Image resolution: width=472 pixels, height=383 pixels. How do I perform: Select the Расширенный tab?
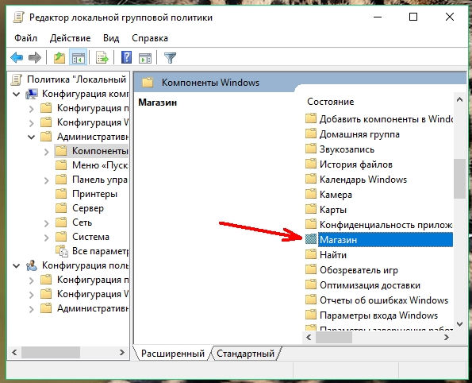173,354
